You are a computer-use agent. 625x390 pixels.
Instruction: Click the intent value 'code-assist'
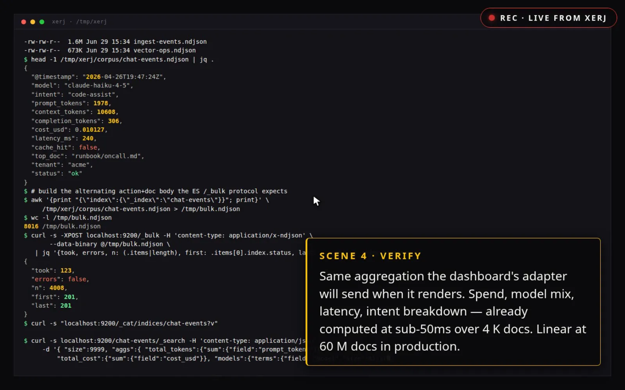tap(91, 94)
